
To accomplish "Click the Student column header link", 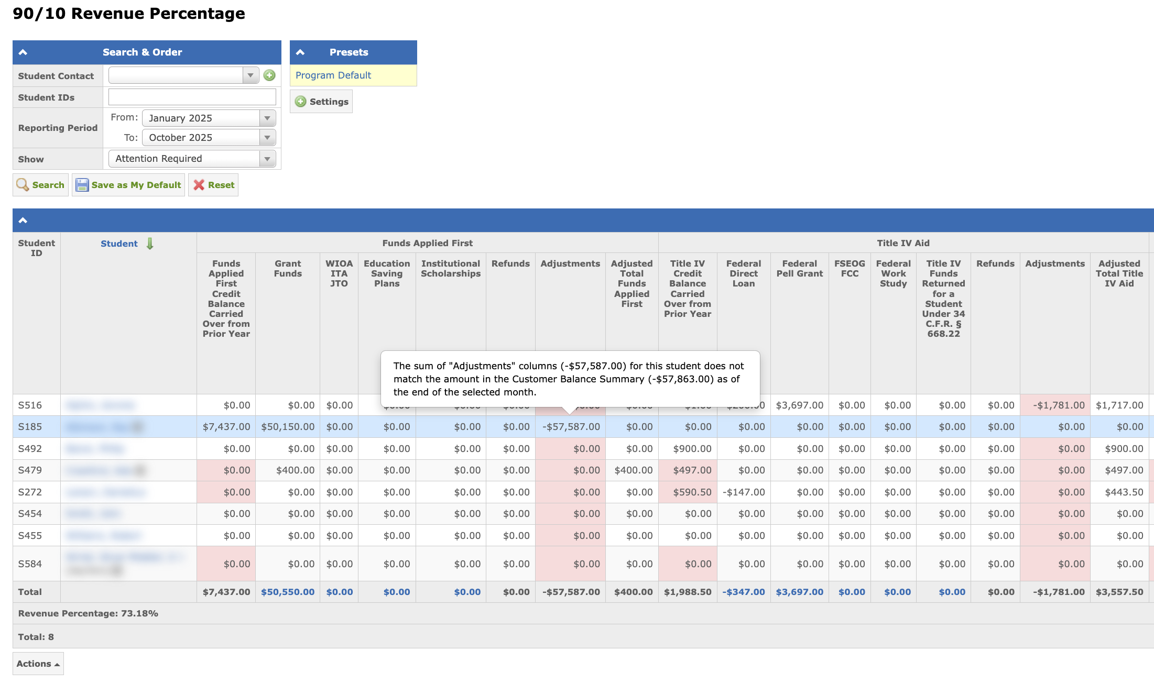I will pos(119,244).
